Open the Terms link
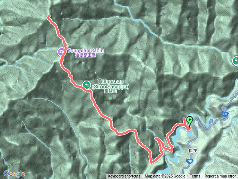This screenshot has height=179, width=238. click(x=195, y=176)
